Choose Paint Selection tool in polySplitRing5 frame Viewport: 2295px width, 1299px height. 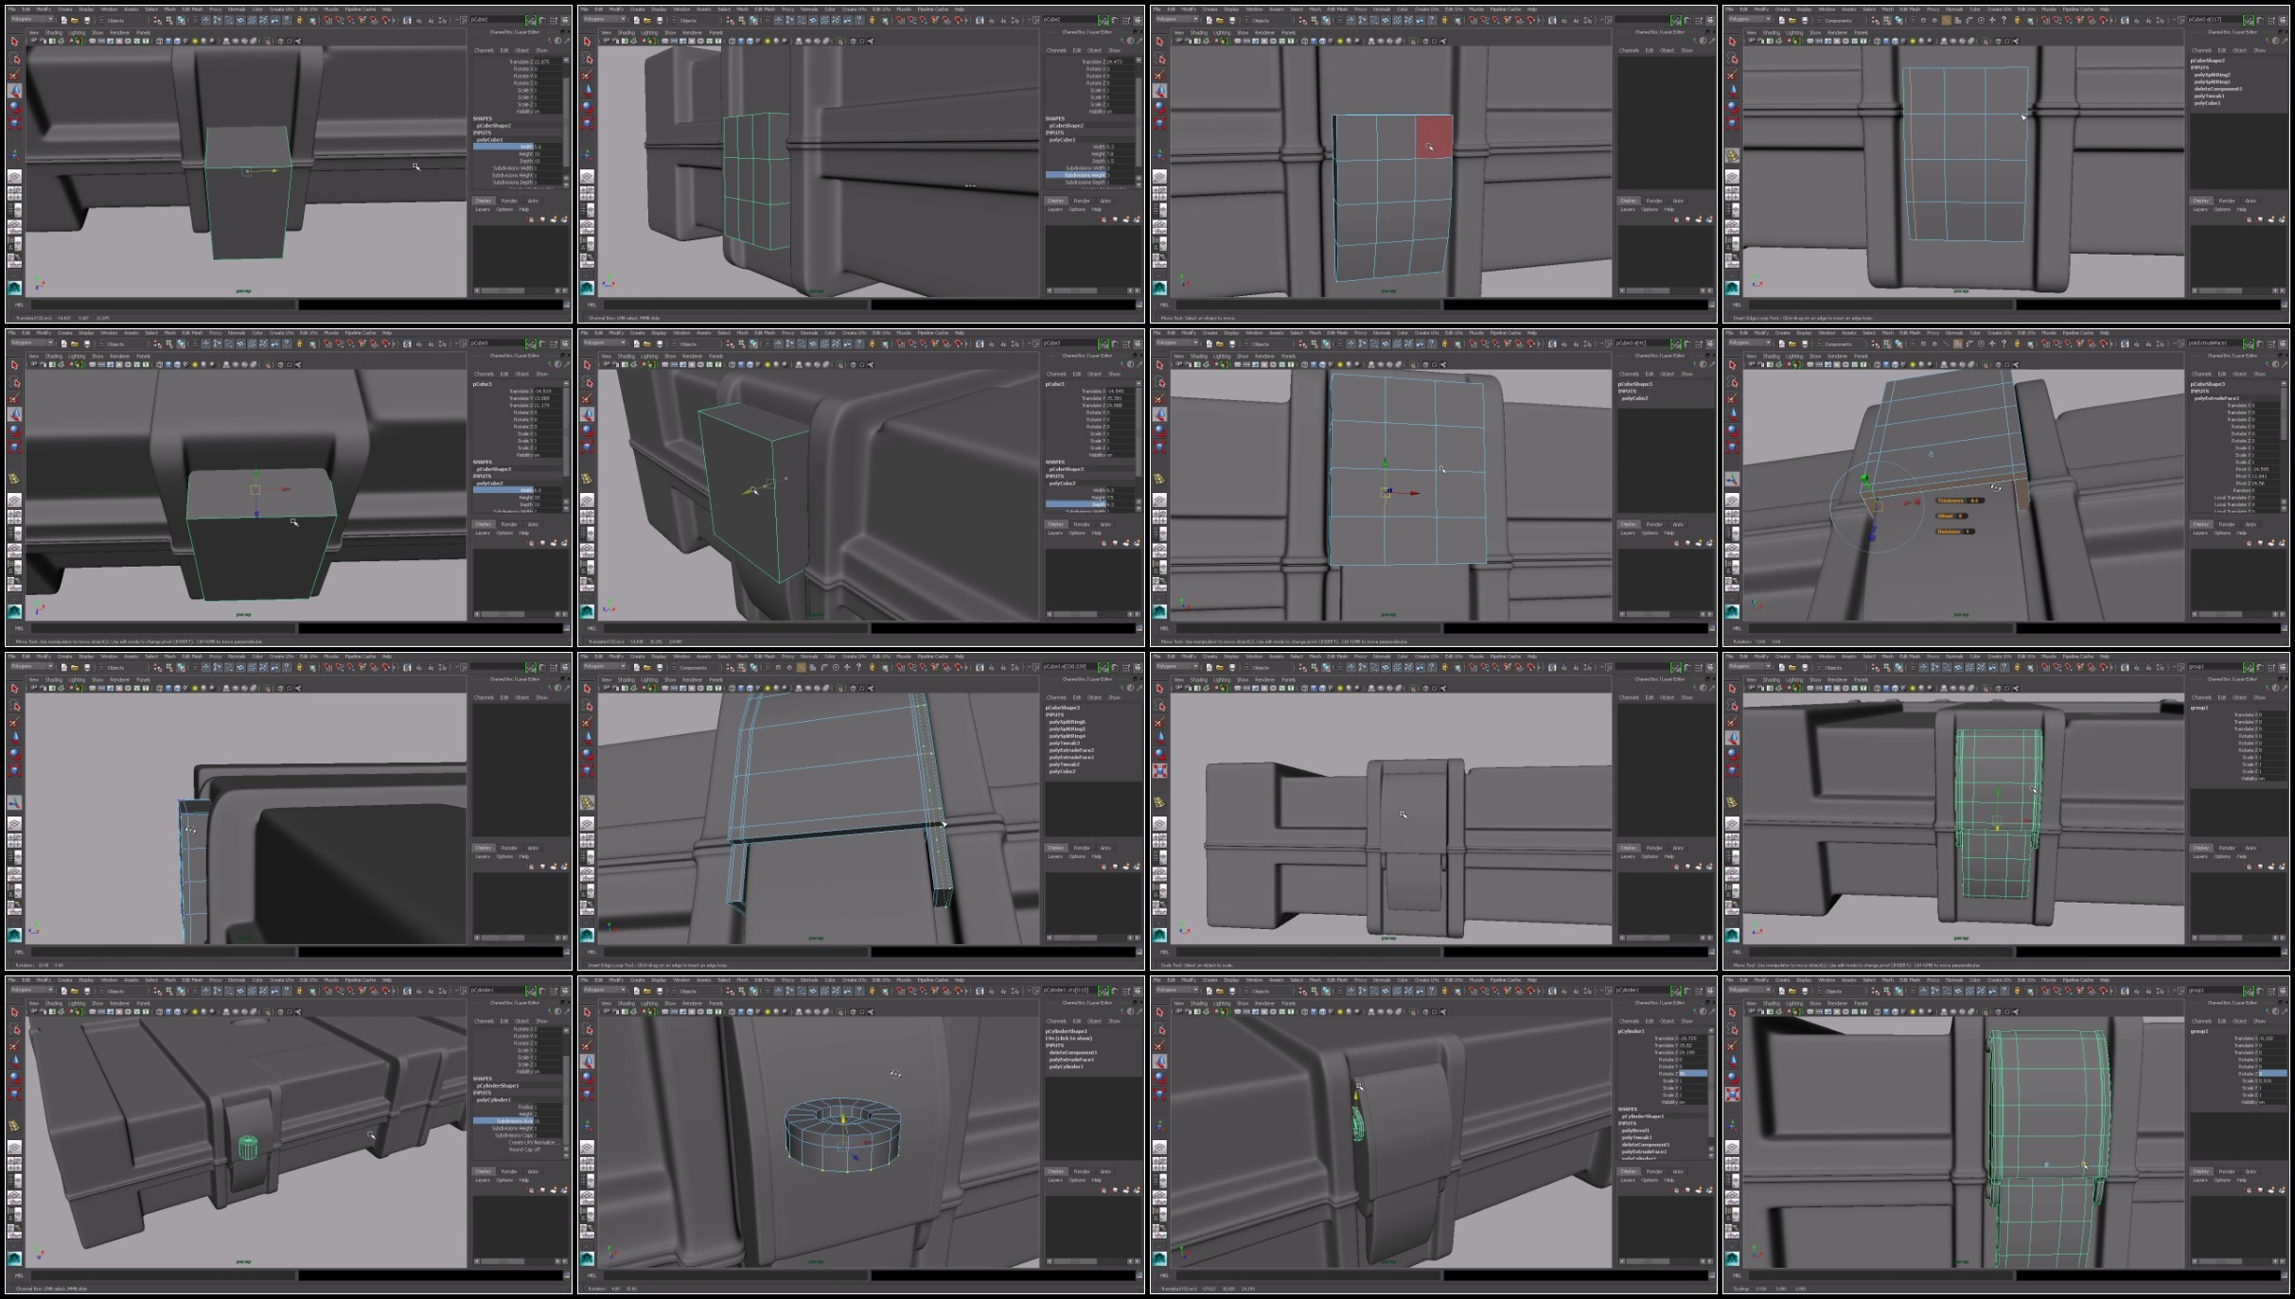tap(588, 722)
